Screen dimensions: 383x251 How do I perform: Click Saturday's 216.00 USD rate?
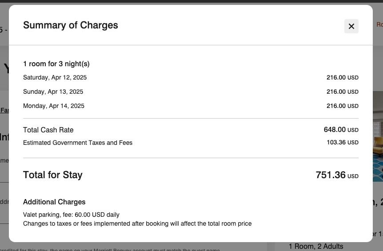(x=342, y=78)
